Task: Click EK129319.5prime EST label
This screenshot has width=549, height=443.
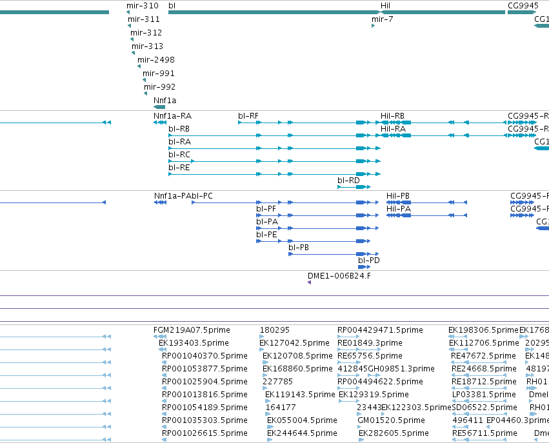Action: [374, 395]
